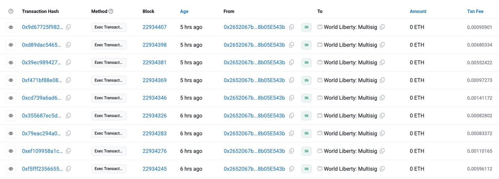
Task: Preview transaction 0xcd739a6ad6 with eye icon
Action: click(11, 98)
